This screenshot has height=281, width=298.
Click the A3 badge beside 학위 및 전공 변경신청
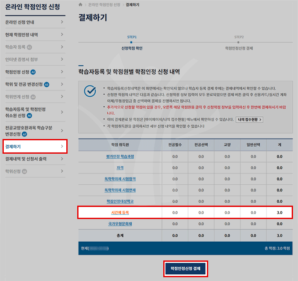[x=47, y=85]
